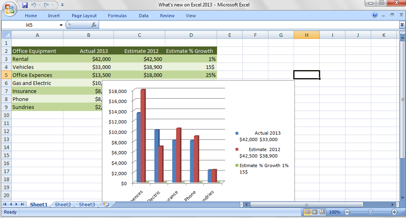Close the workbook window via ribbon X
The height and width of the screenshot is (218, 406).
[x=401, y=15]
